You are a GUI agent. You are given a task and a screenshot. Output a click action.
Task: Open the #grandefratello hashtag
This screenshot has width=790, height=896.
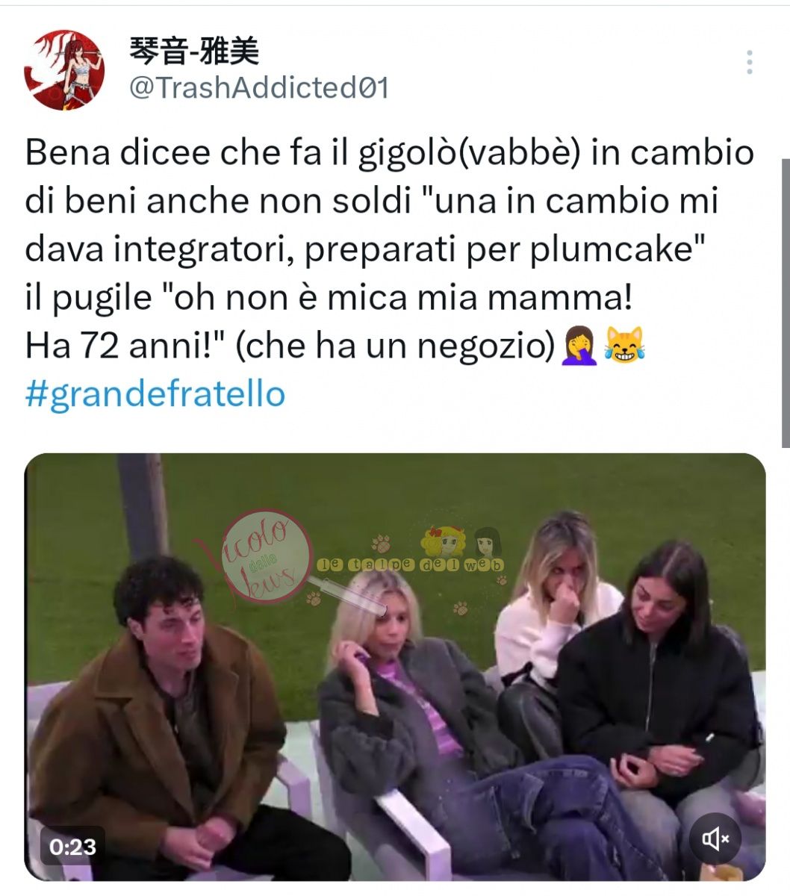(155, 393)
